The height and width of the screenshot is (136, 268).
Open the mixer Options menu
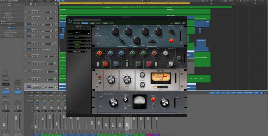[40, 93]
